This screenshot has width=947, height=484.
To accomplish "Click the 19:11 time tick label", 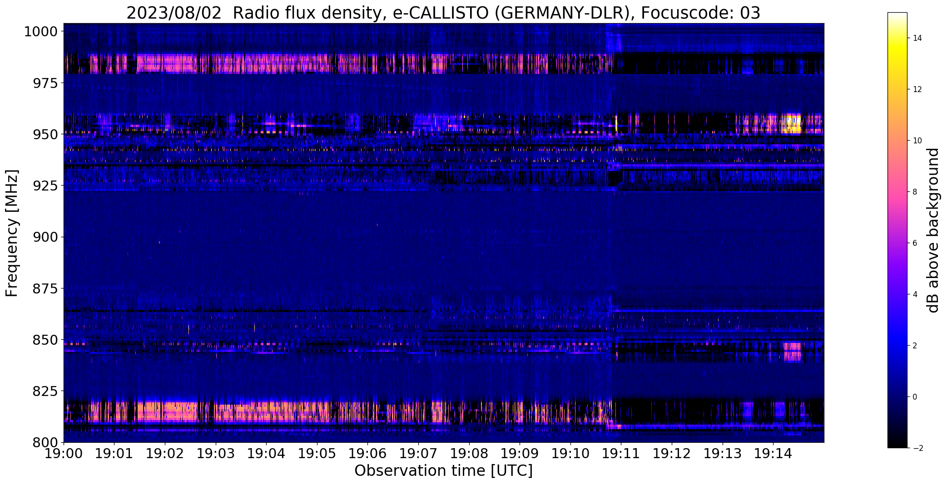I will tap(621, 453).
